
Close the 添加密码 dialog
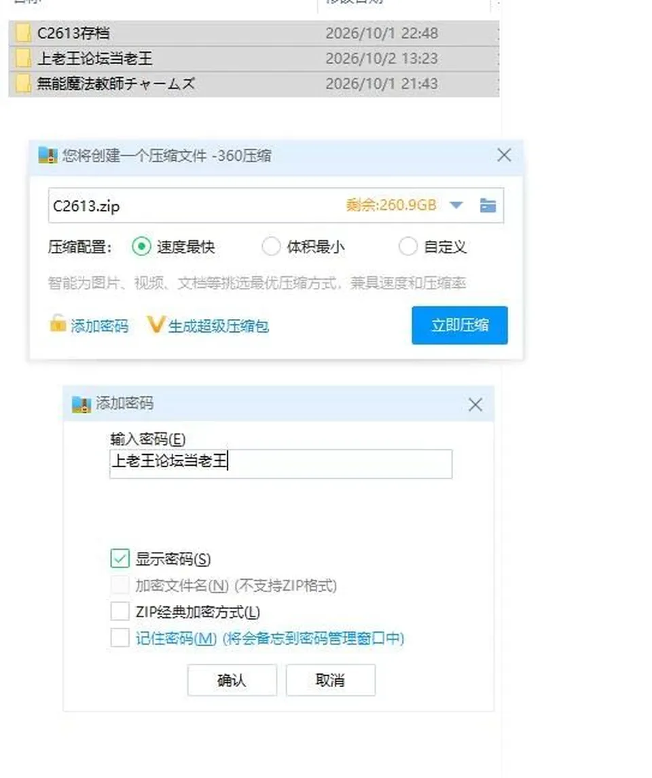pos(475,405)
